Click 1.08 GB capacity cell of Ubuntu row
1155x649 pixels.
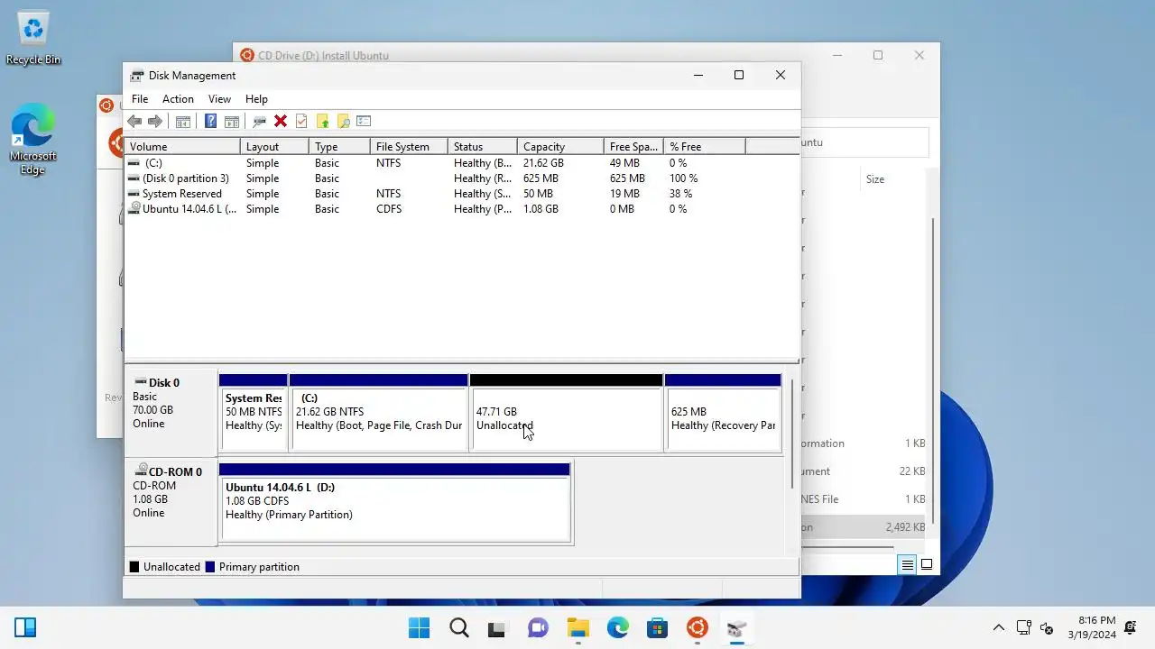pyautogui.click(x=541, y=209)
